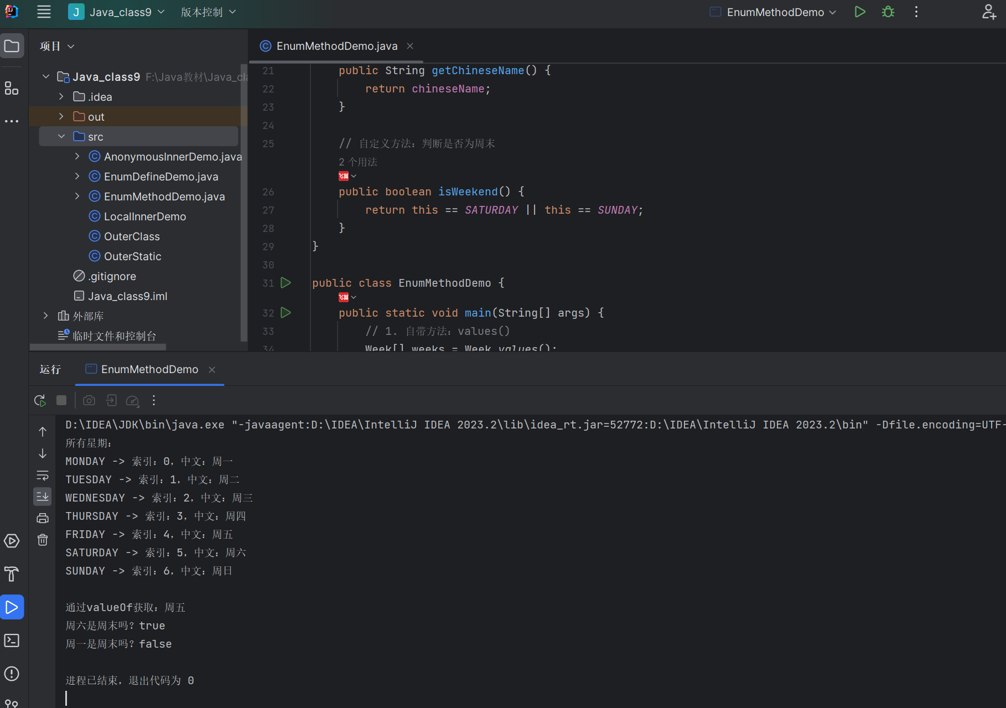Open the 版本控制 menu
This screenshot has width=1006, height=708.
coord(208,12)
